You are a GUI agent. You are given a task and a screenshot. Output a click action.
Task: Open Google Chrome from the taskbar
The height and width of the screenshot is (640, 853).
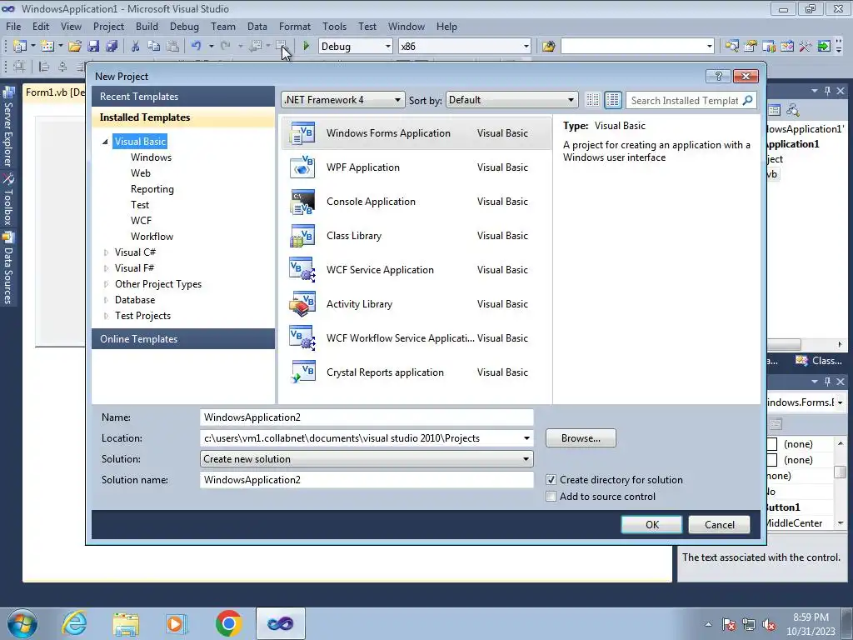(228, 623)
